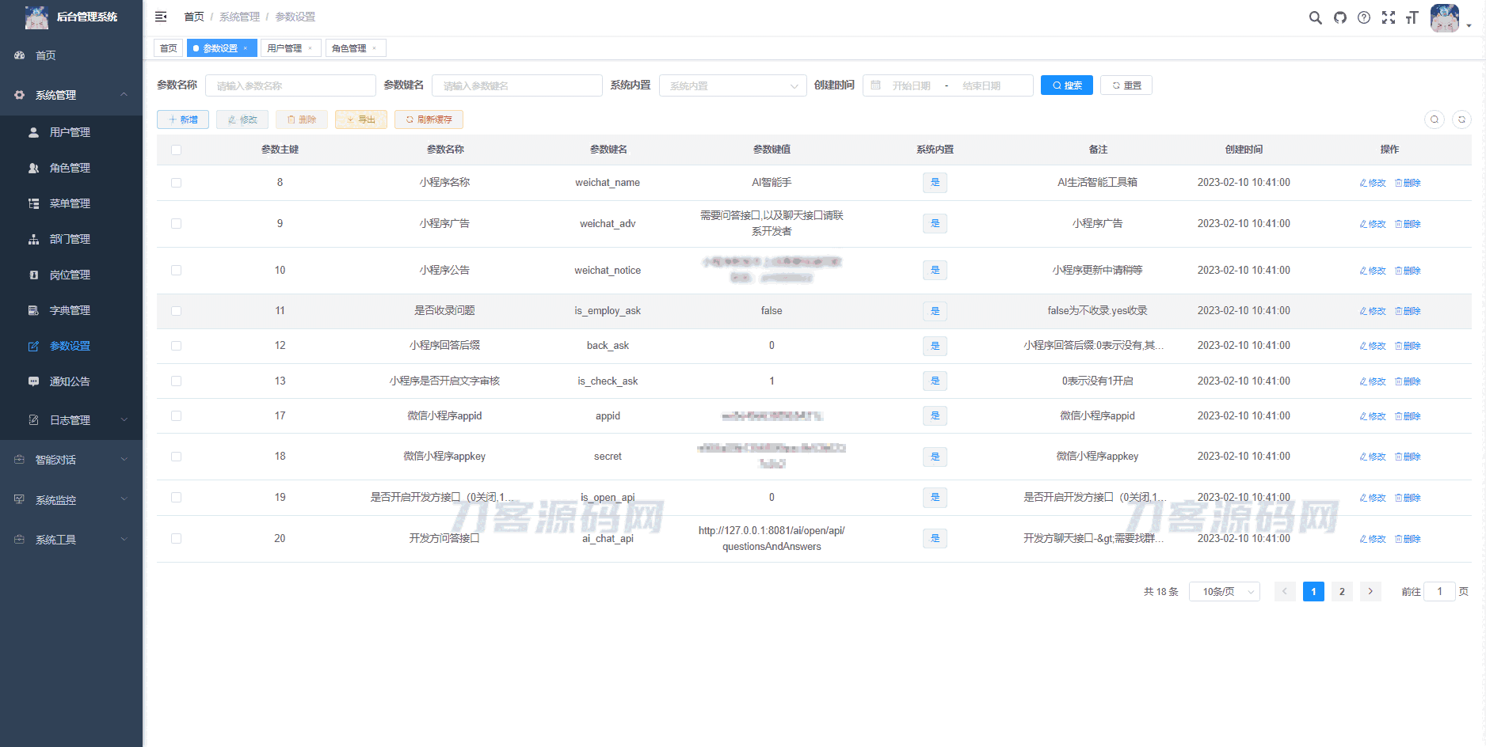The image size is (1486, 747).
Task: Open the header search magnifier icon
Action: point(1315,17)
